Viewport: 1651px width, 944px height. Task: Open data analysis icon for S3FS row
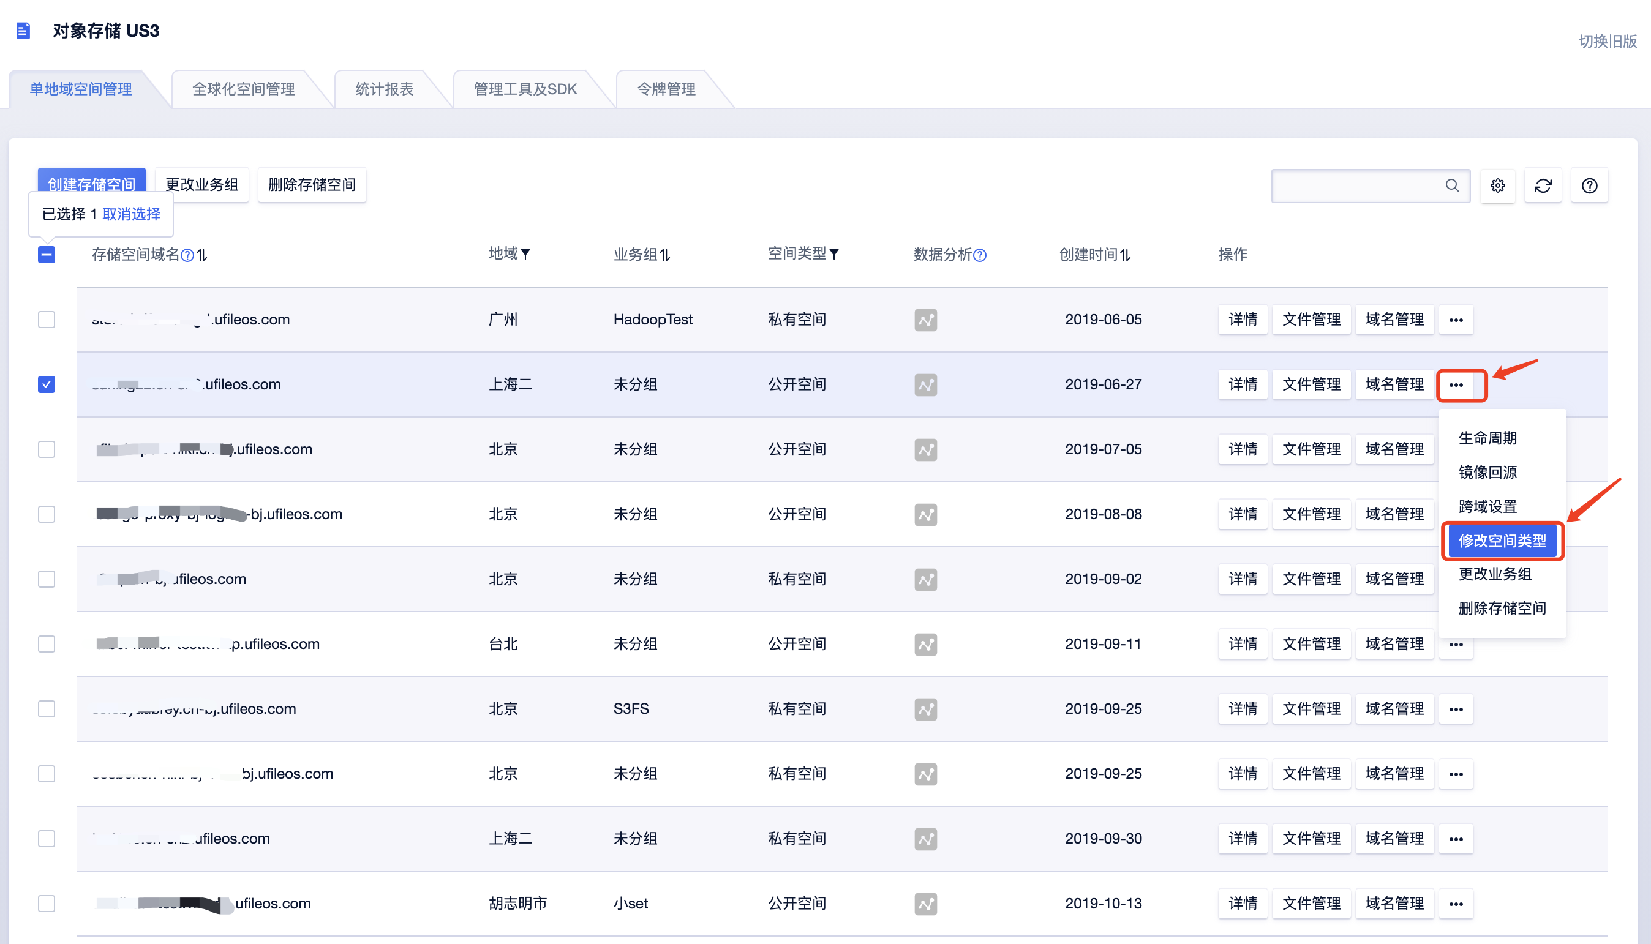point(925,710)
